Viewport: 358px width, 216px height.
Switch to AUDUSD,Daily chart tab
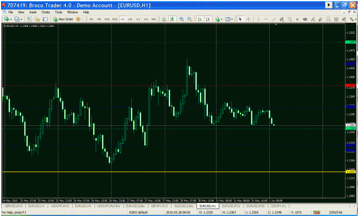click(184, 206)
